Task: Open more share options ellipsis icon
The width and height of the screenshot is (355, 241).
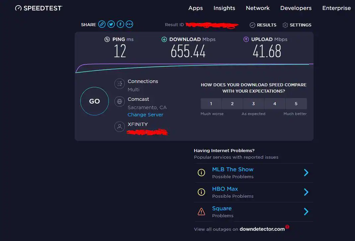Action: point(129,24)
